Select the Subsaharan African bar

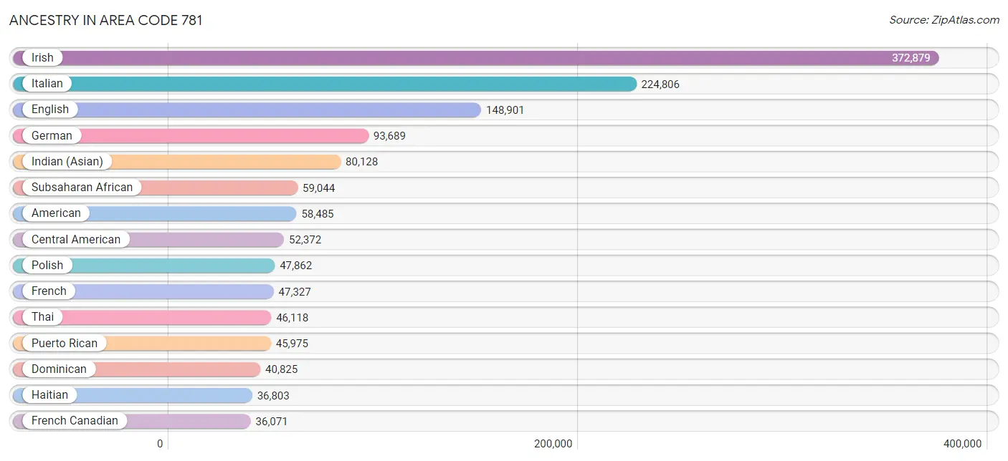click(x=156, y=188)
